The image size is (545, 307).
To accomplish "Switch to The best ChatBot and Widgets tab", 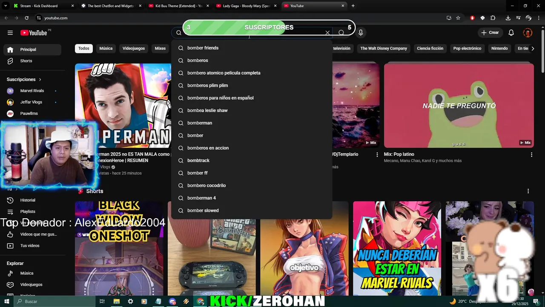I will 111,6.
